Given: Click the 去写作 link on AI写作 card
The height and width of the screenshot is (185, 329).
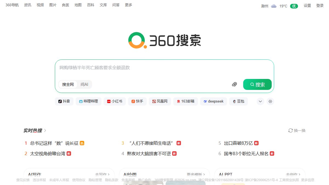Looking at the screenshot, I should (x=102, y=174).
